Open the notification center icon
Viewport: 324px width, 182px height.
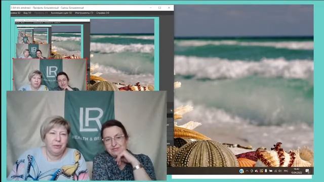point(307,171)
